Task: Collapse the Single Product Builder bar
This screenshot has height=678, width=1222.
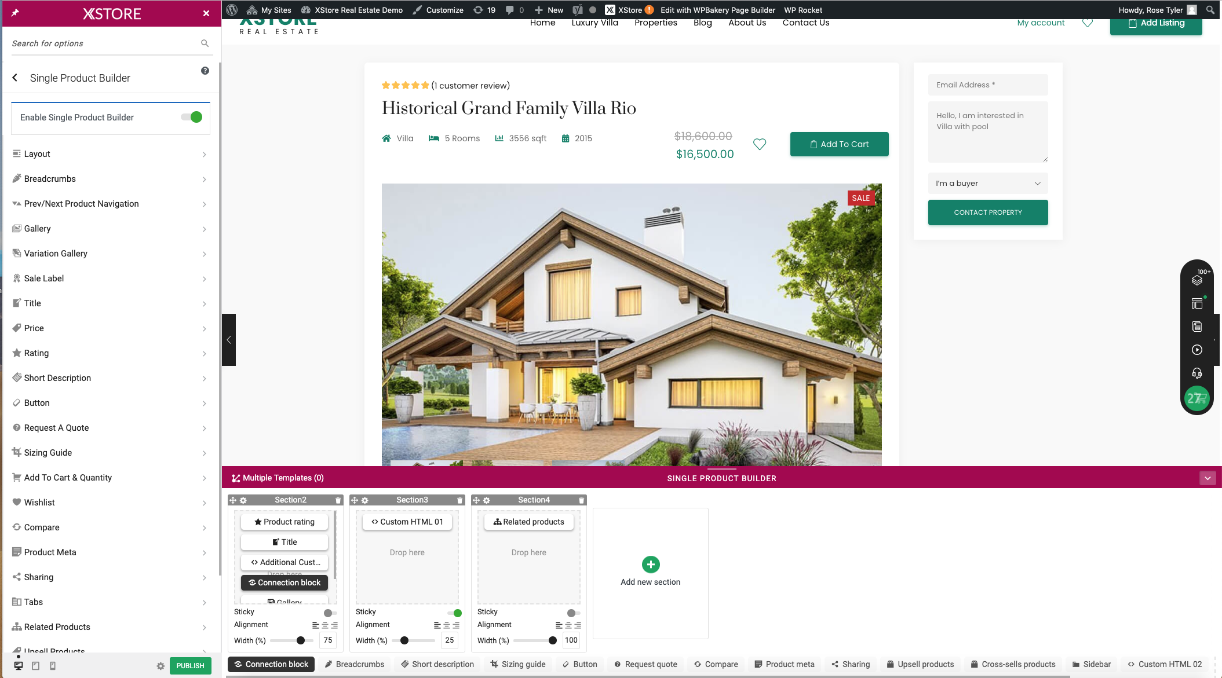Action: click(1208, 478)
